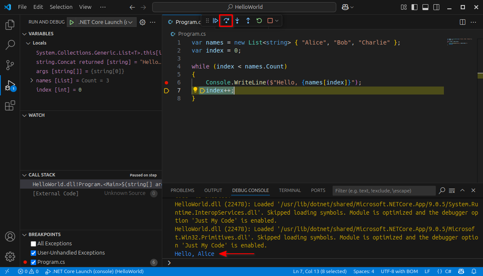Click the Step Into debug button
The image size is (483, 276).
(237, 21)
